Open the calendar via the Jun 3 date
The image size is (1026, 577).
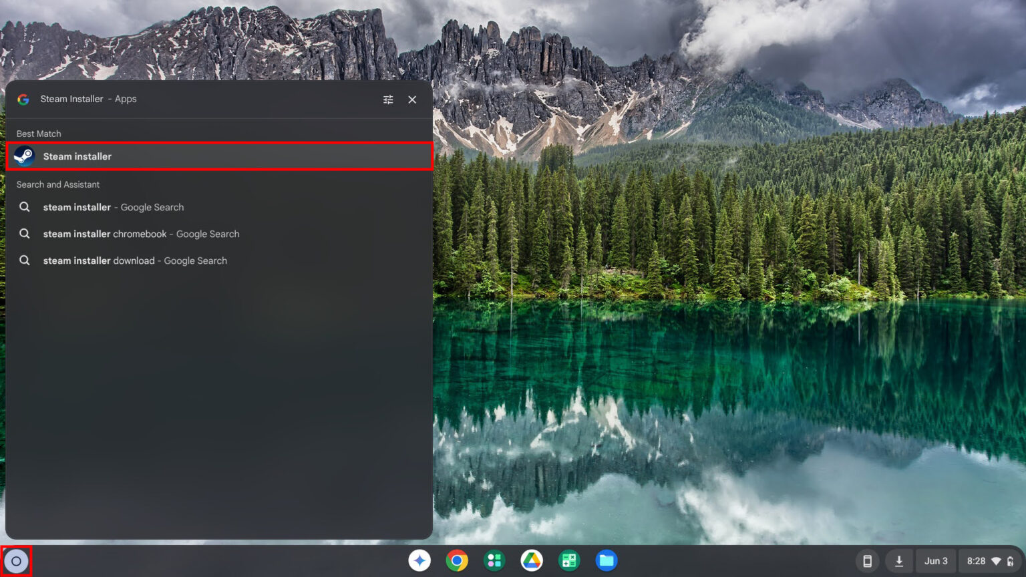pos(936,561)
